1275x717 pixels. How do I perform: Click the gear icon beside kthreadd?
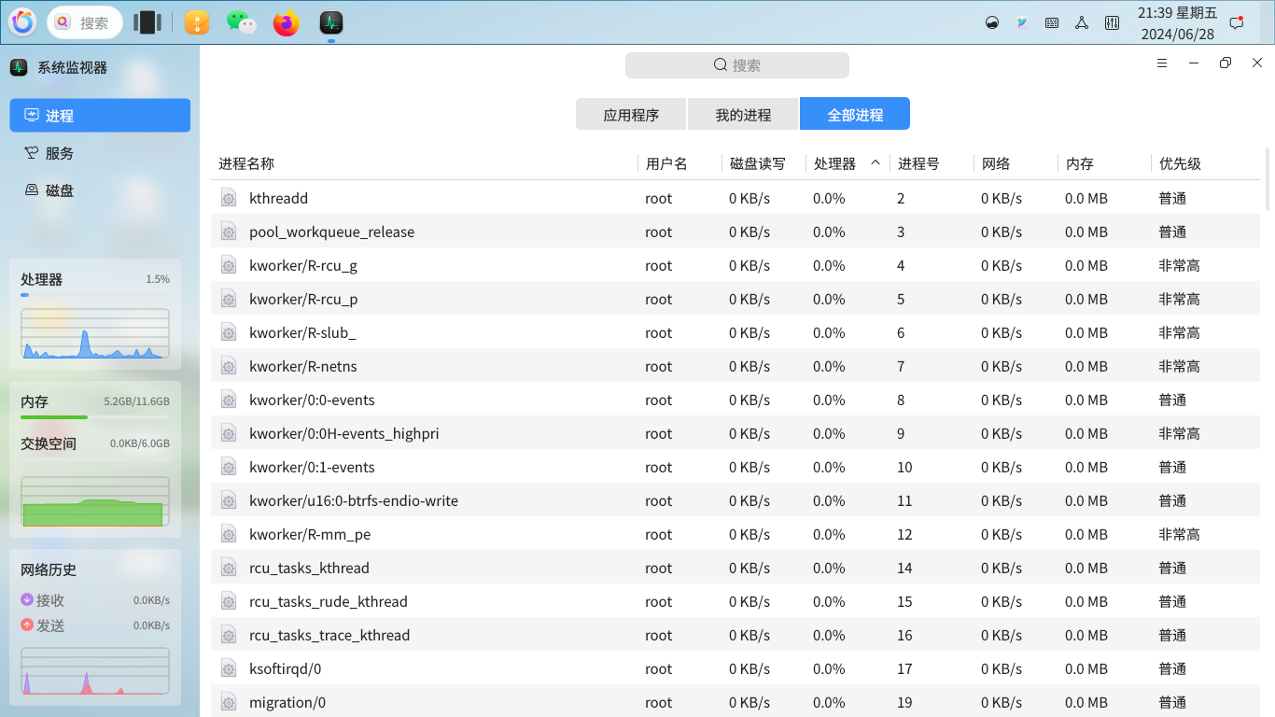point(229,198)
